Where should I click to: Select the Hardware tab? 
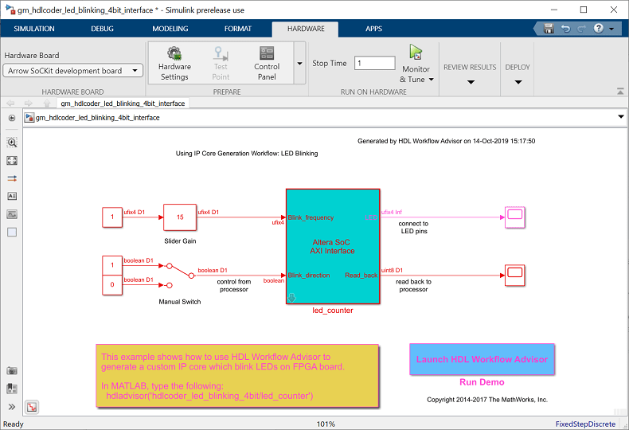pos(306,29)
